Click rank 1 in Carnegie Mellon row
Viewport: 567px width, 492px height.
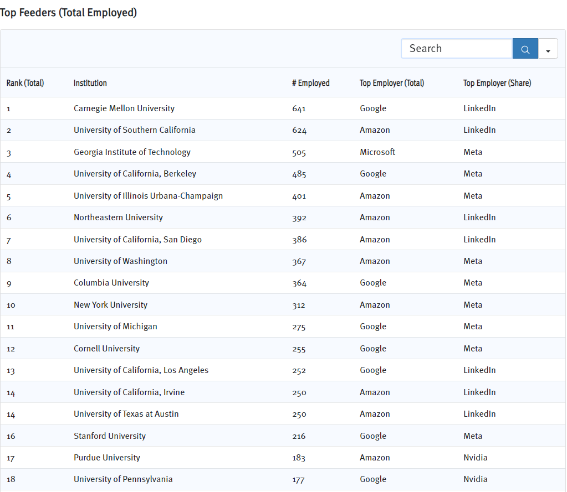(x=8, y=108)
